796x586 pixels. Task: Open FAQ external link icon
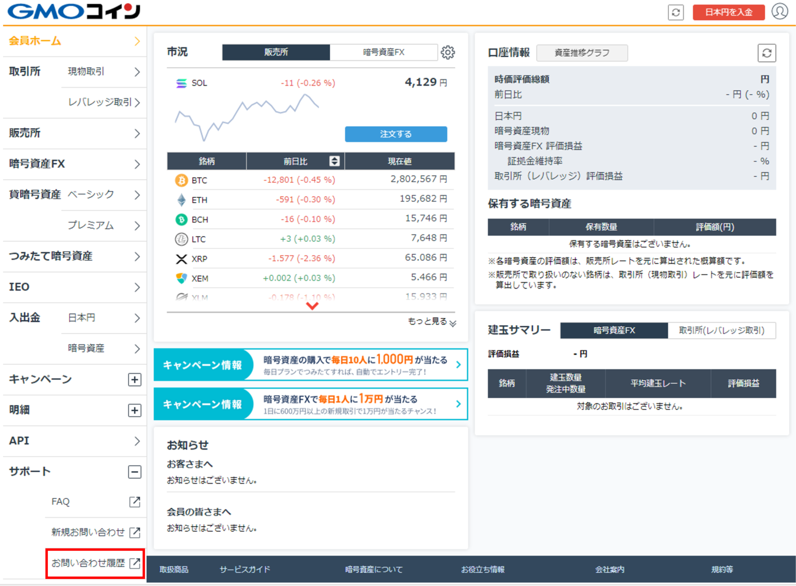135,501
